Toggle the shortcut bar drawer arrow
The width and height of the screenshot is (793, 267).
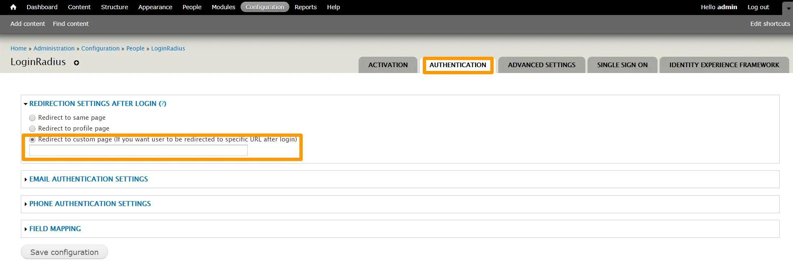(788, 8)
